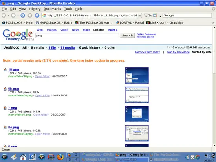
Task: Open the View menu
Action: [23, 9]
